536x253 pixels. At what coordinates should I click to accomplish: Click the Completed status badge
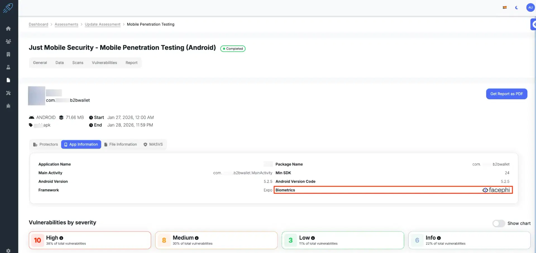(233, 49)
